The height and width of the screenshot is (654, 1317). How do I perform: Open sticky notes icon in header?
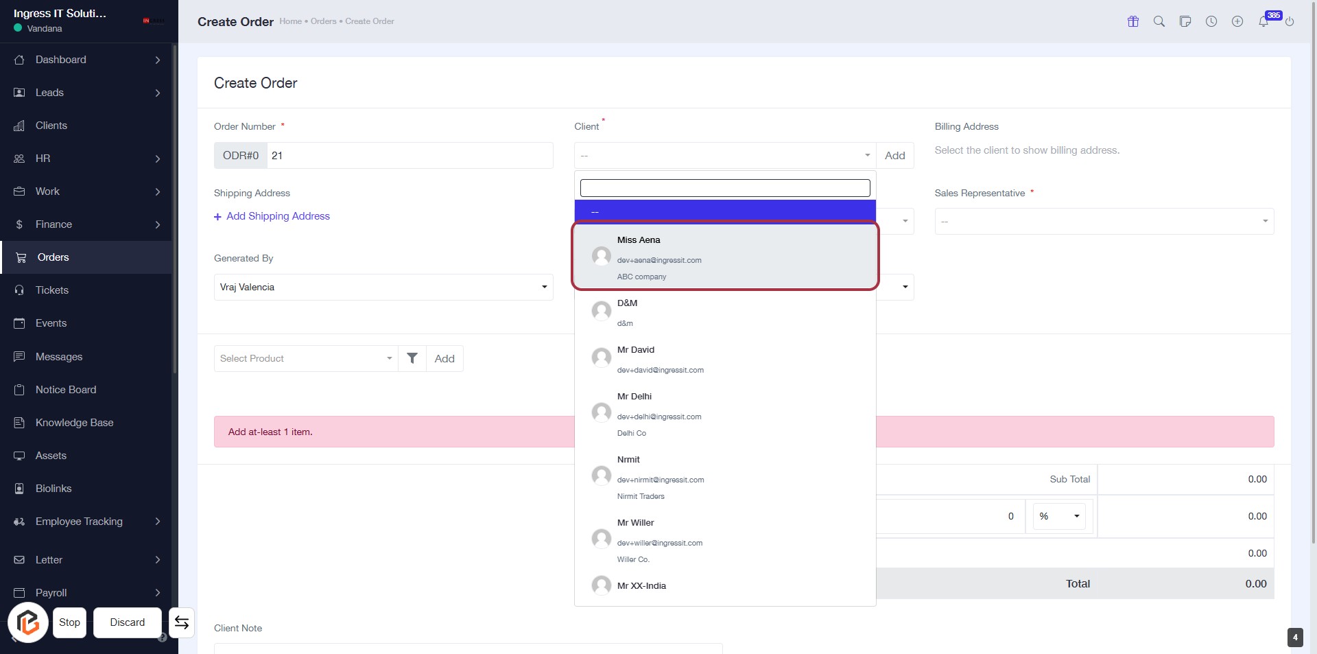1185,21
